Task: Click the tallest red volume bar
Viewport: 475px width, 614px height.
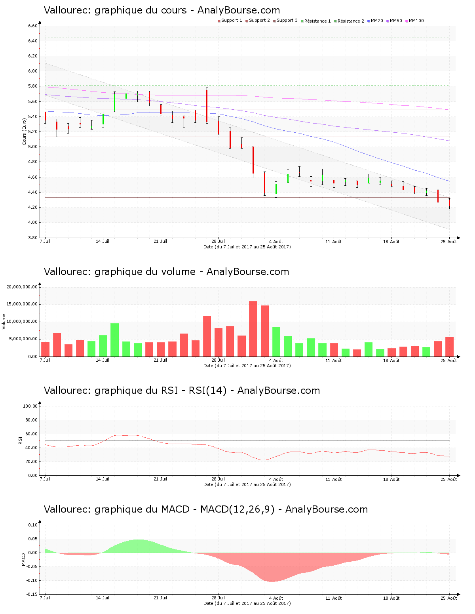Action: click(x=253, y=329)
